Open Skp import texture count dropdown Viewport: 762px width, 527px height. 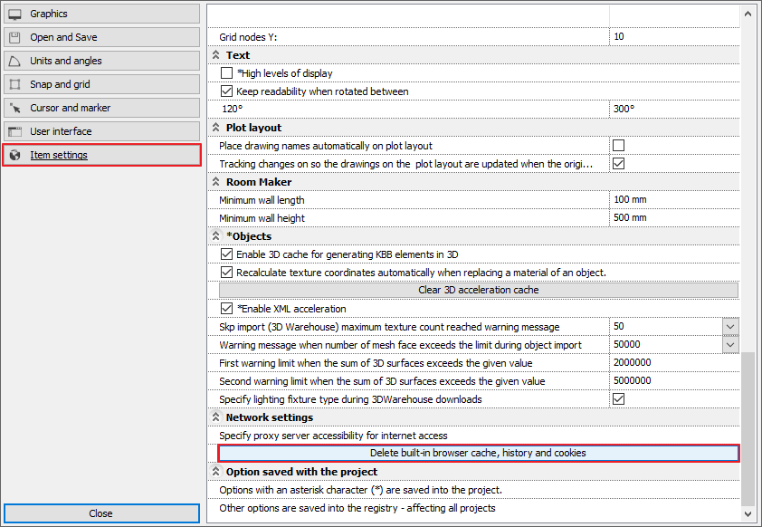730,327
